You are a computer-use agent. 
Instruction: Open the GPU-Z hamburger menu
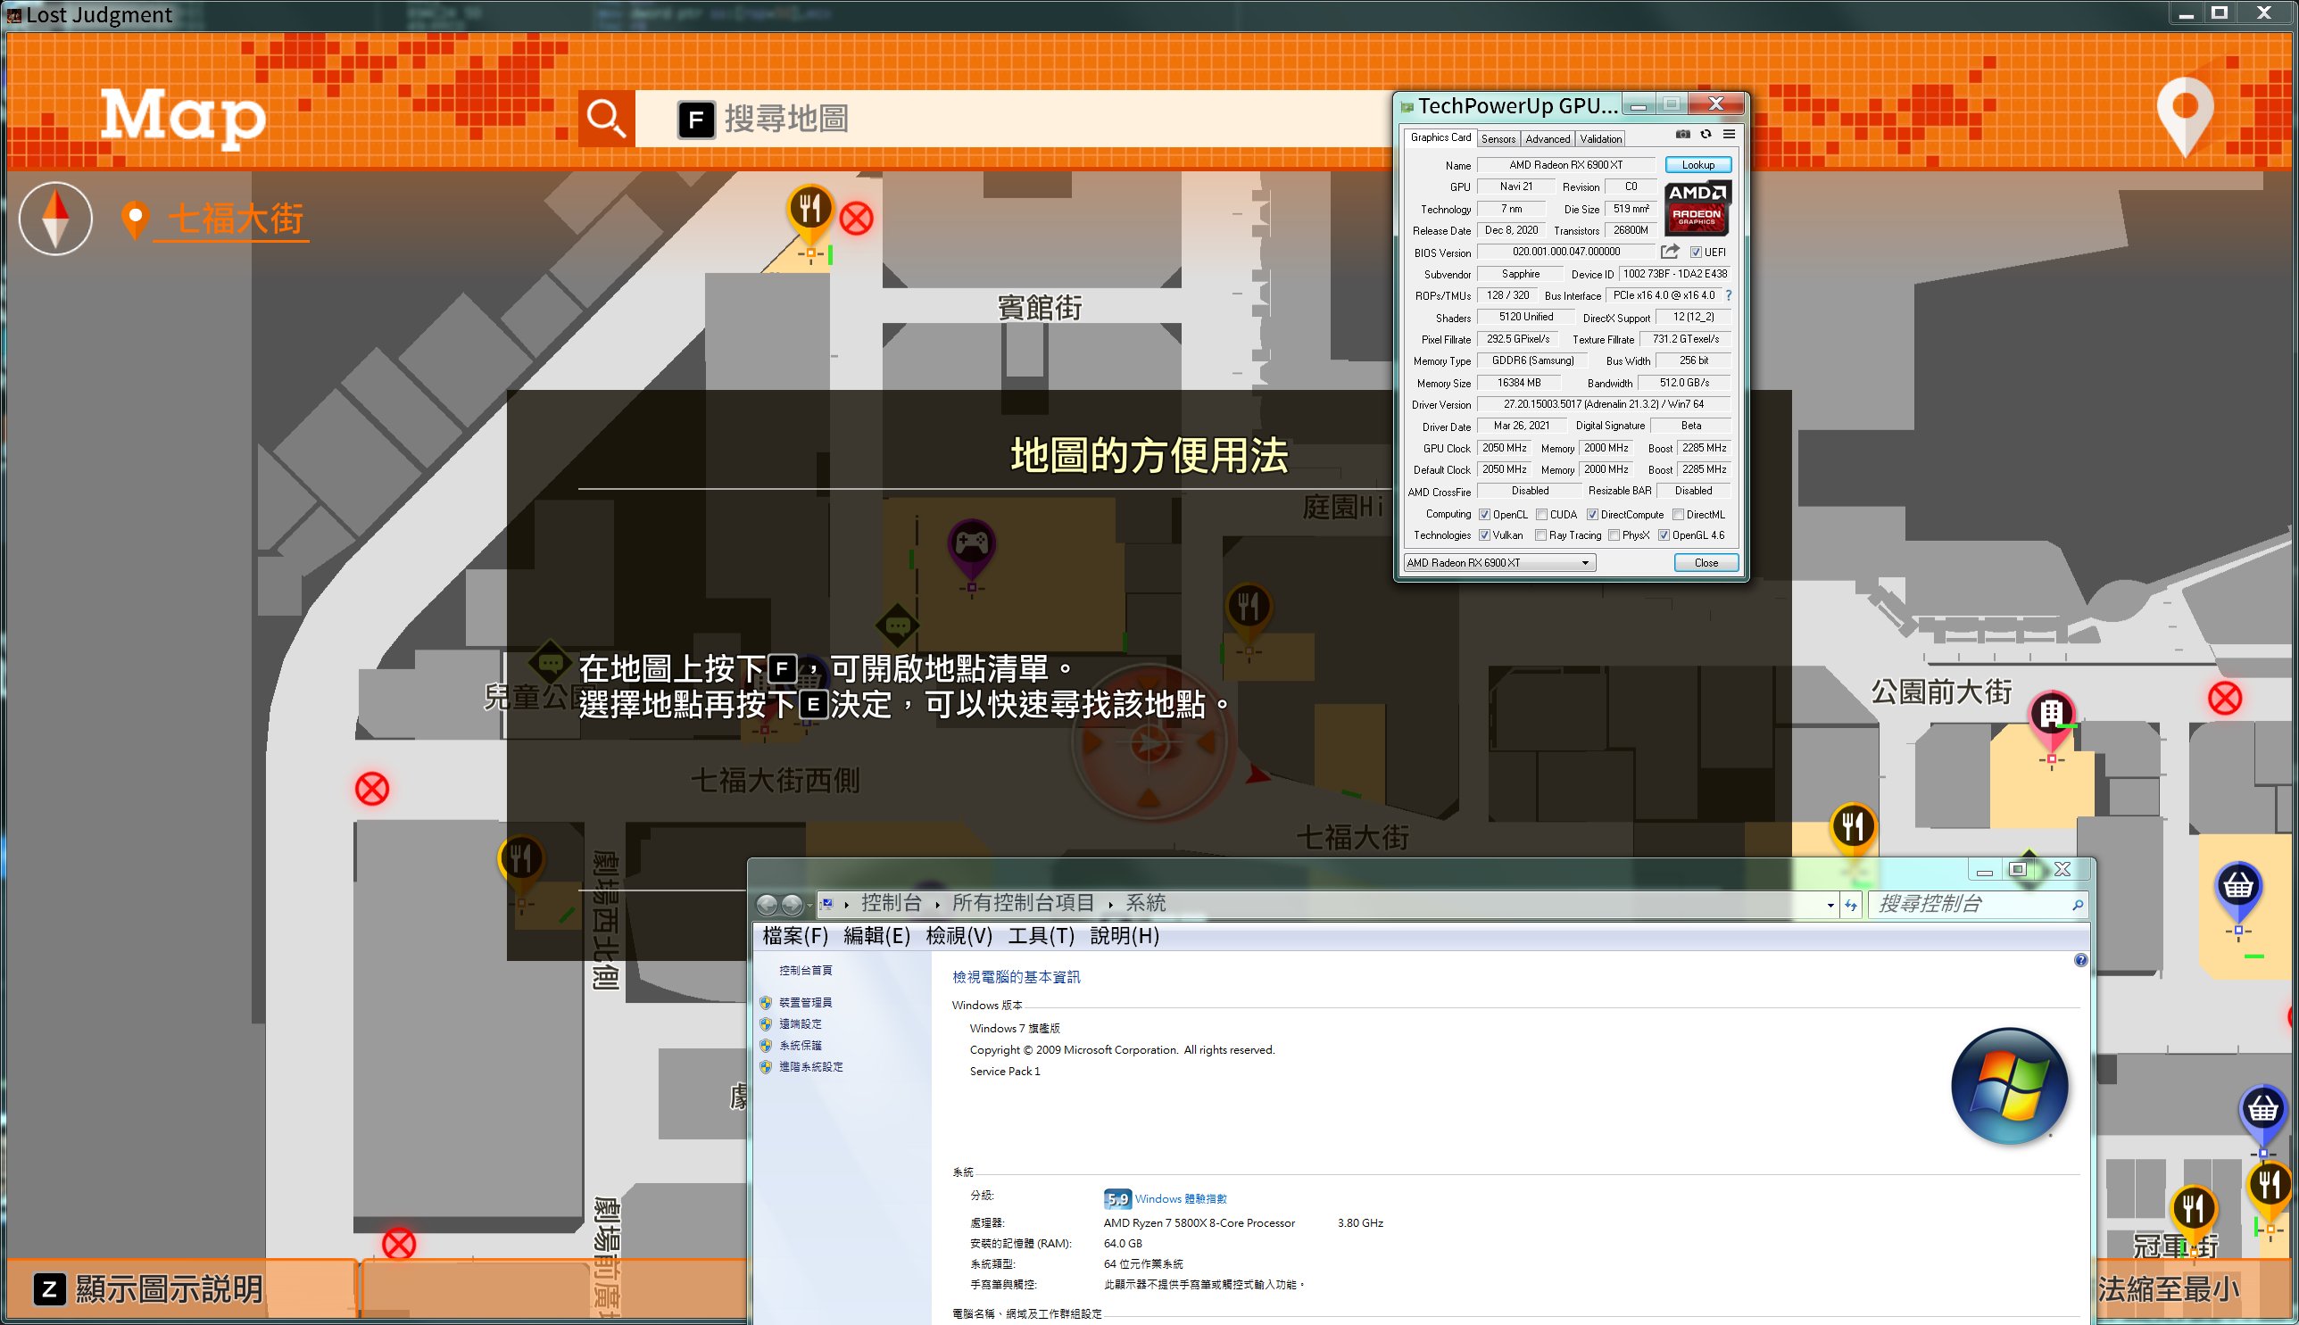click(x=1729, y=135)
